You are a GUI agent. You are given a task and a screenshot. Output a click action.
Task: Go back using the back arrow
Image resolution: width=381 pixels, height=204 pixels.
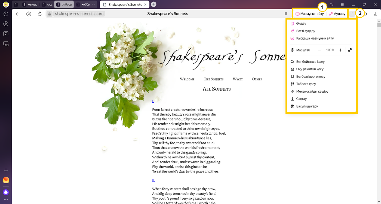pyautogui.click(x=18, y=14)
